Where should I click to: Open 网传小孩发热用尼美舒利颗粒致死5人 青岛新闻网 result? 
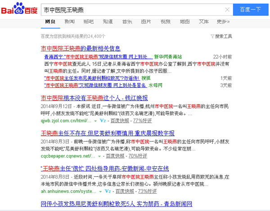click(117, 204)
